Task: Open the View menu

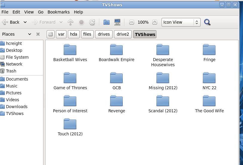Action: pyautogui.click(x=29, y=12)
